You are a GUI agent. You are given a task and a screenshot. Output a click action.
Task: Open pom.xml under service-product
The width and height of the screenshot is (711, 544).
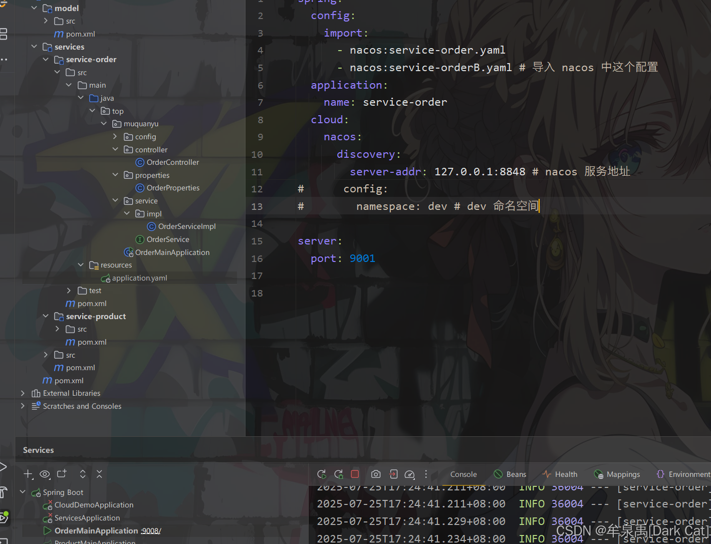click(x=92, y=342)
